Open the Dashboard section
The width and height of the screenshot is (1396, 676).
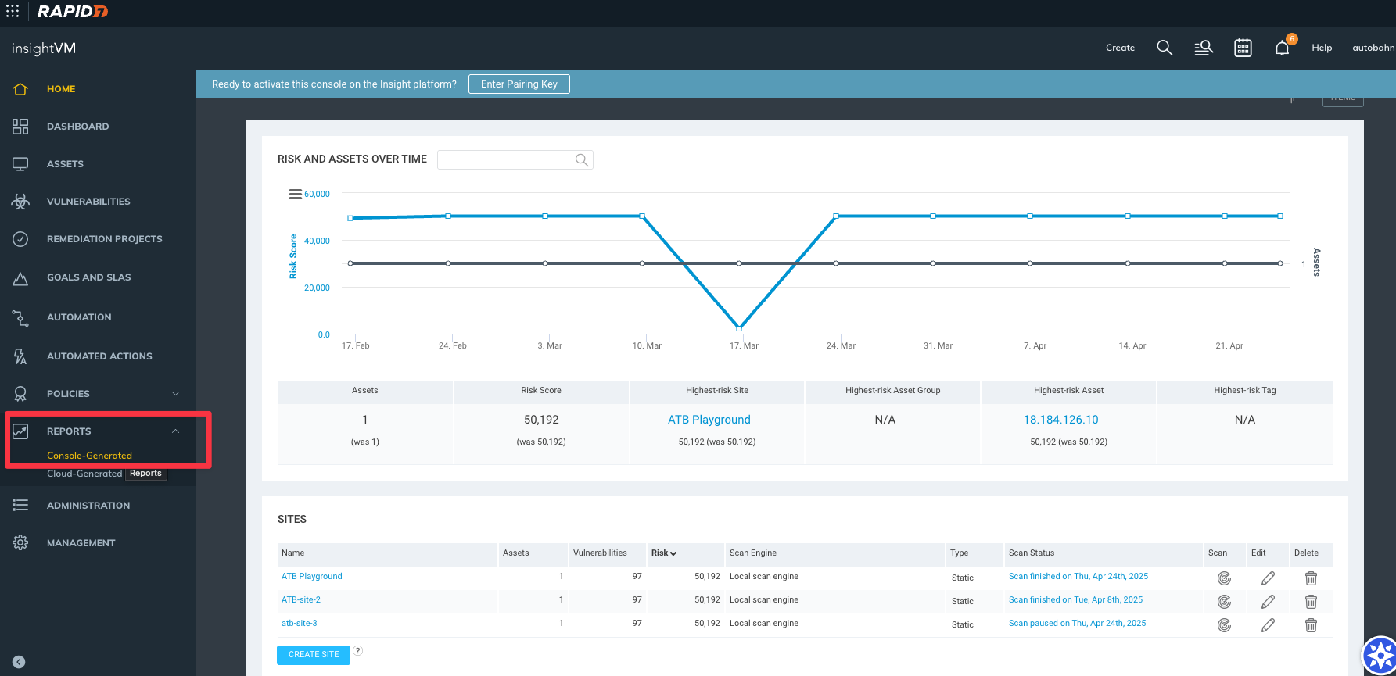pos(77,127)
